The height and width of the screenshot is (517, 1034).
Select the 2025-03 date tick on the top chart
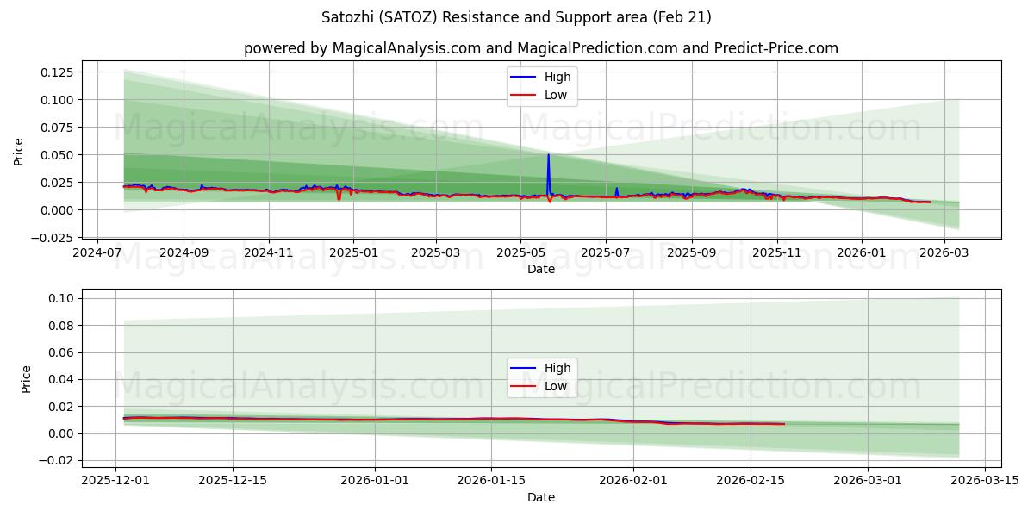click(436, 252)
